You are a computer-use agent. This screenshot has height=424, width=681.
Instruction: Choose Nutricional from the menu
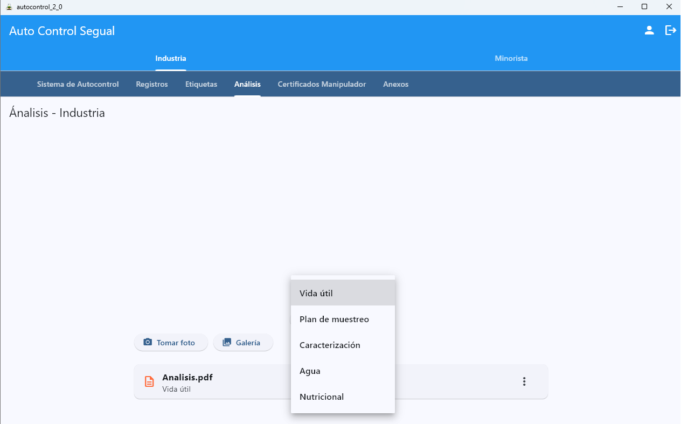343,397
